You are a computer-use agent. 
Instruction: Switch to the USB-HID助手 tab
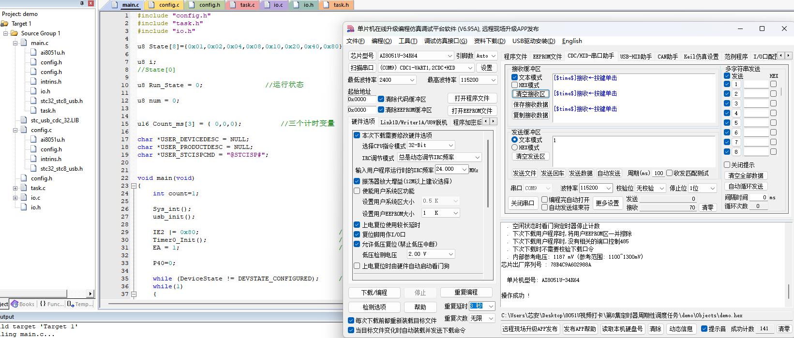pos(636,57)
